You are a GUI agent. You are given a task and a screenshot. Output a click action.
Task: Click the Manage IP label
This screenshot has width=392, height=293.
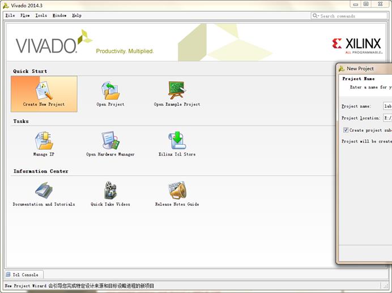(x=44, y=154)
